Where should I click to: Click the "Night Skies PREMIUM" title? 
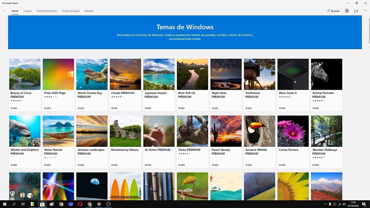(x=219, y=95)
